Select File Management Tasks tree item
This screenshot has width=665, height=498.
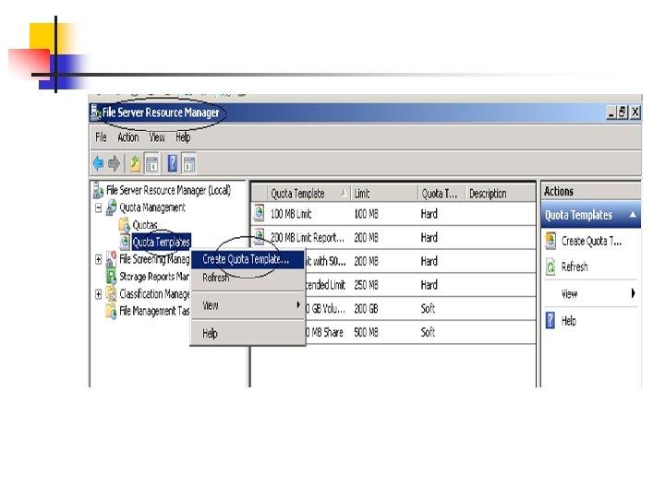coord(154,311)
